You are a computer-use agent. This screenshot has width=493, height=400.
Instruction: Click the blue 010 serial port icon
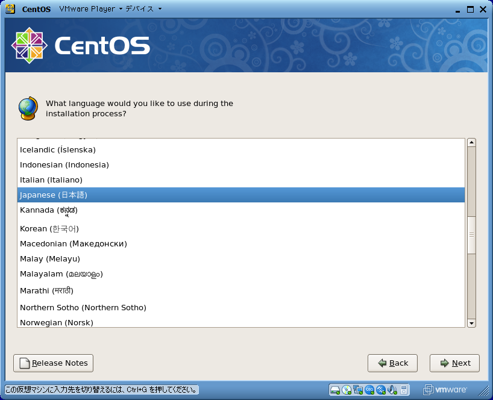click(x=369, y=390)
